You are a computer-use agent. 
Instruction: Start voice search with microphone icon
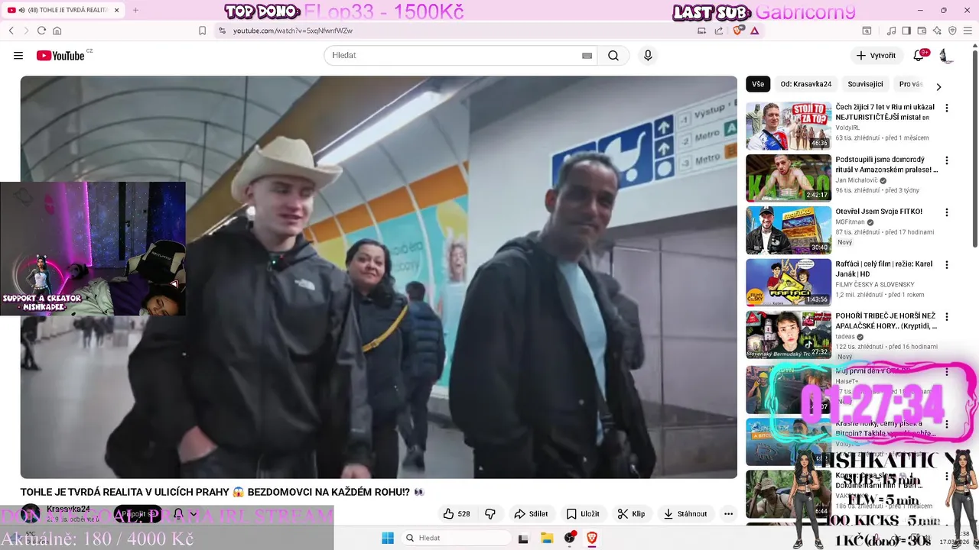click(x=648, y=56)
